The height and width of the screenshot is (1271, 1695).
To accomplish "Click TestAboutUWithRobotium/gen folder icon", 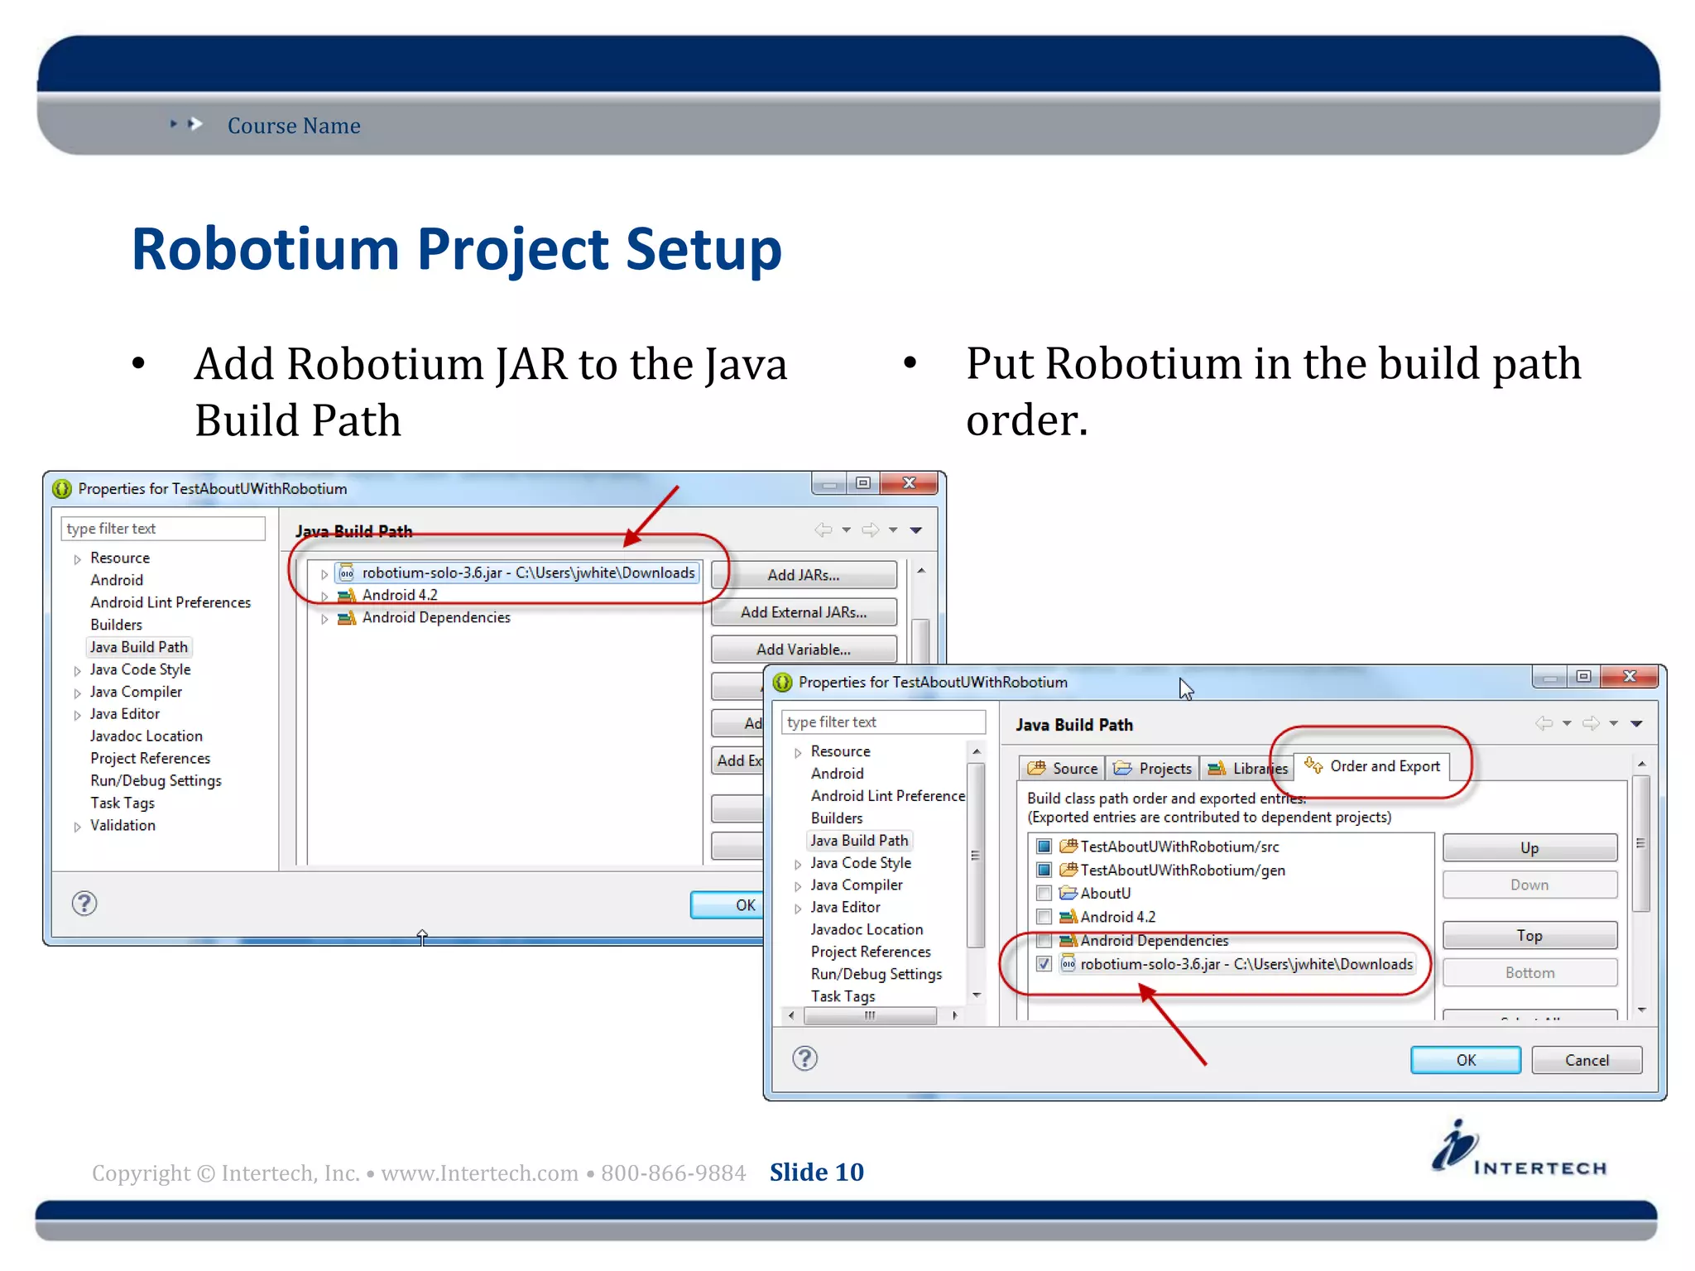I will click(1068, 870).
